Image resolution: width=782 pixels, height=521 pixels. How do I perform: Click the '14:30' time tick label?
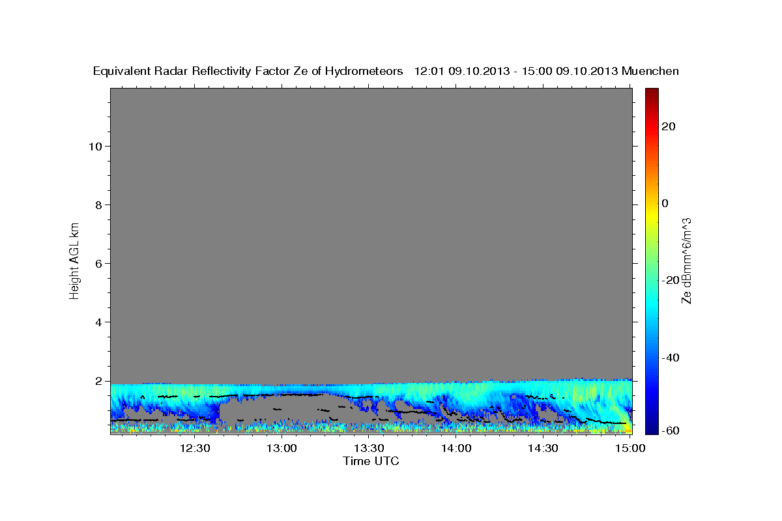tap(543, 448)
